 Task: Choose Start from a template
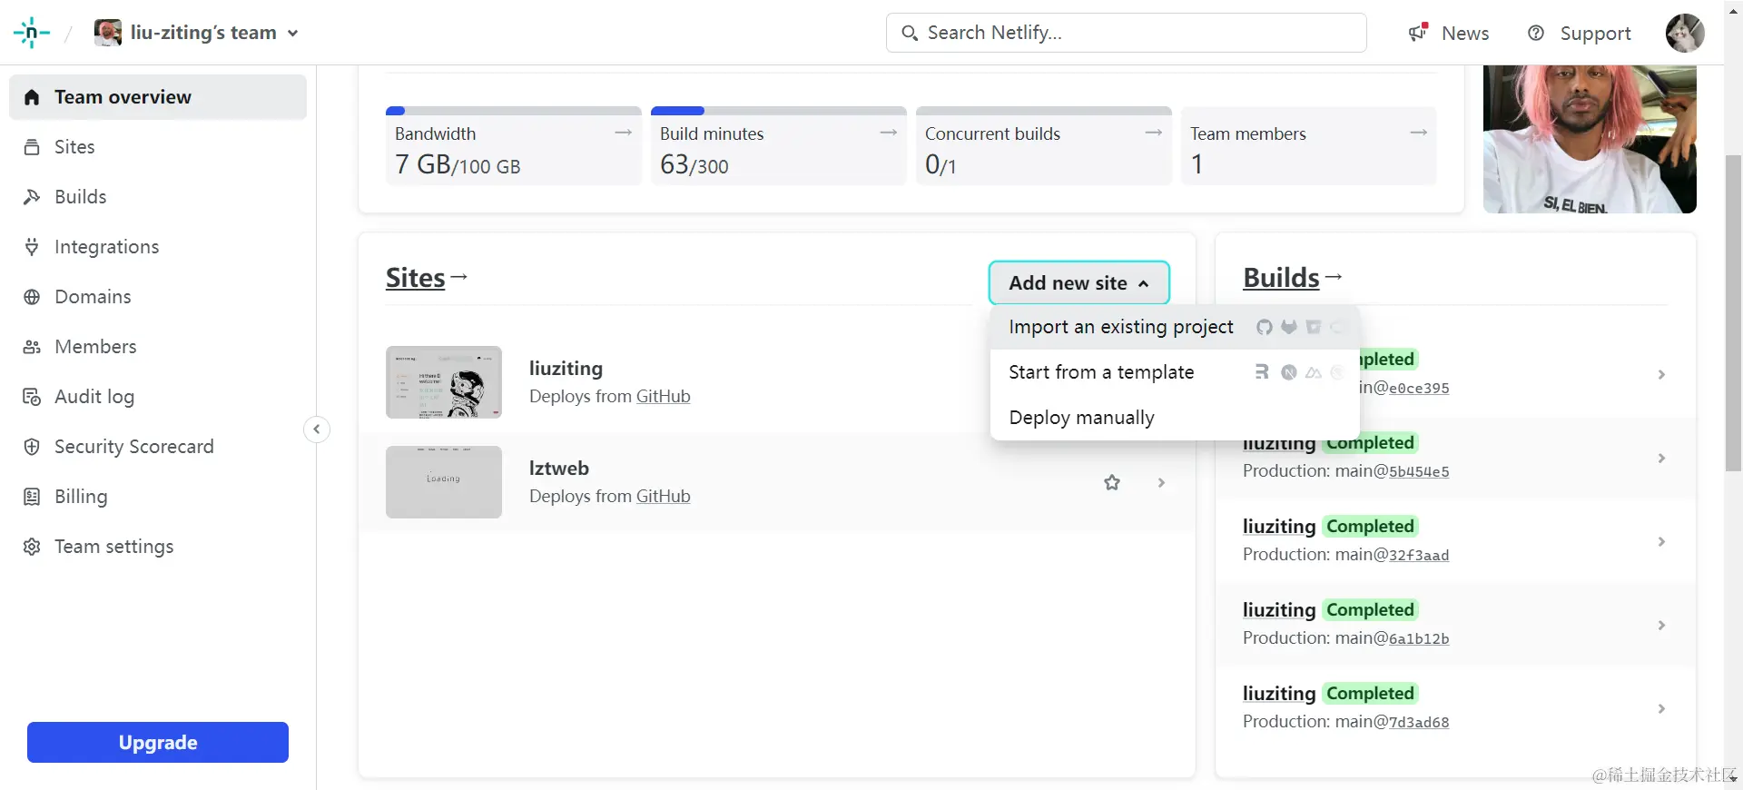pyautogui.click(x=1175, y=372)
